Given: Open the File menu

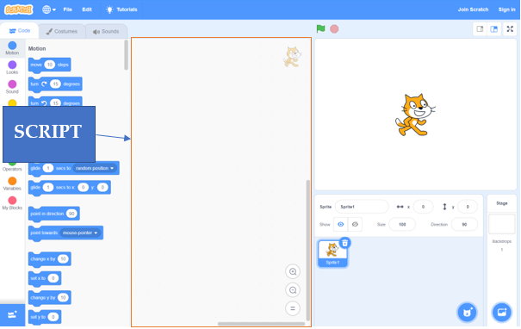Looking at the screenshot, I should pos(68,9).
